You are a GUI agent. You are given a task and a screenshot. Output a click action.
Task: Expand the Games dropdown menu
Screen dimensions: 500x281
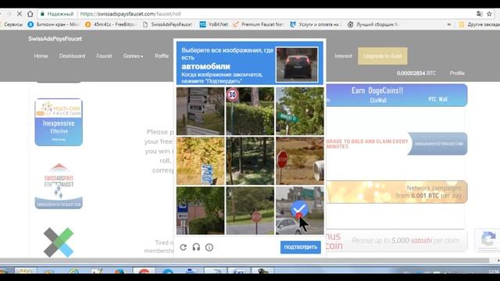(x=133, y=55)
